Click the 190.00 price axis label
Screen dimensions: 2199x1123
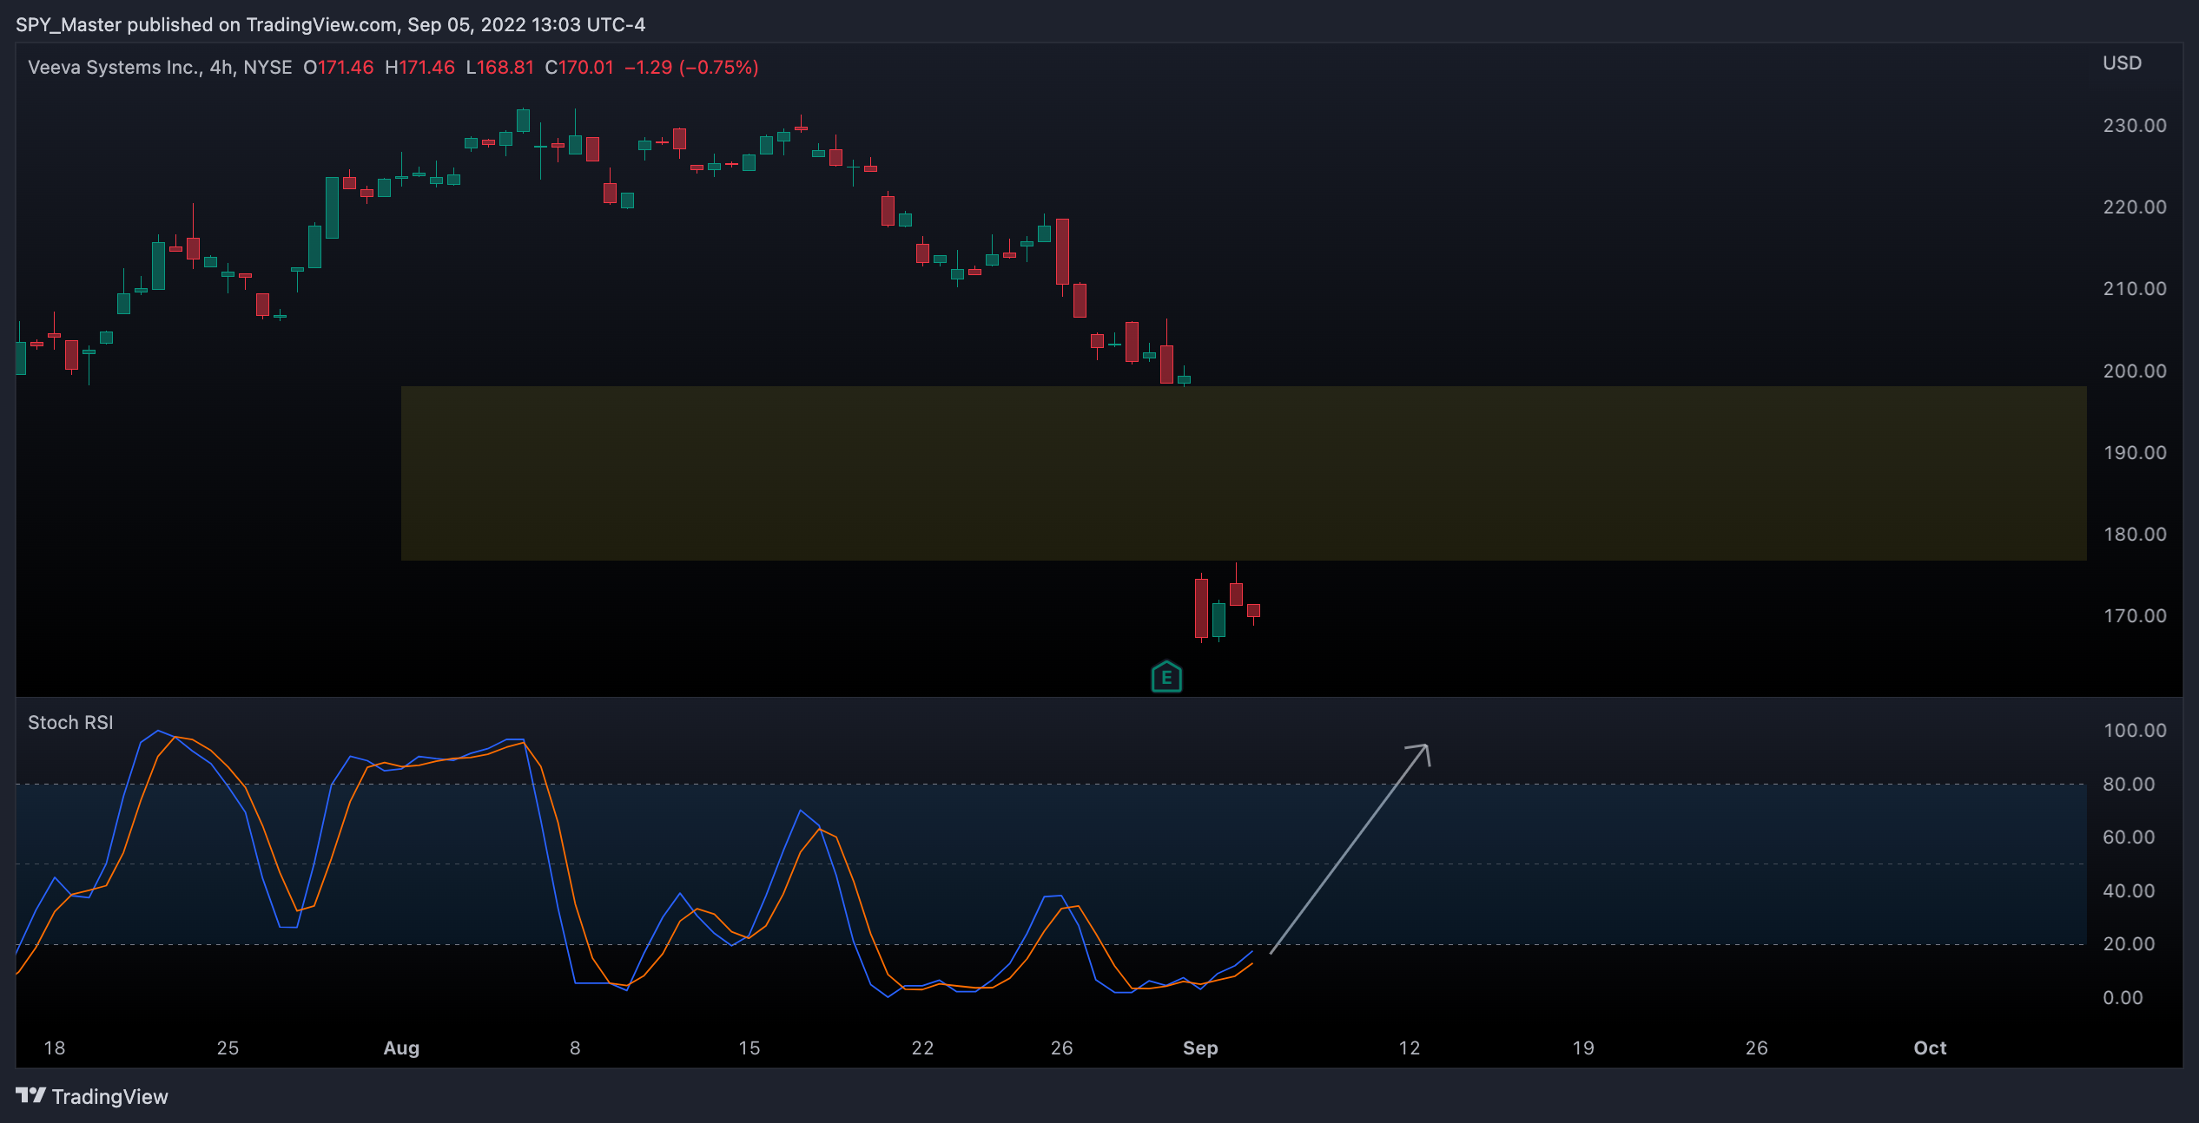[x=2135, y=453]
